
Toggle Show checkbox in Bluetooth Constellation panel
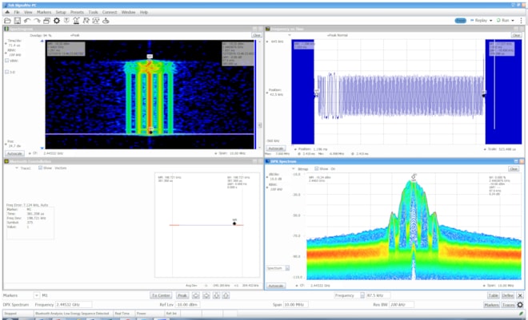(x=40, y=168)
